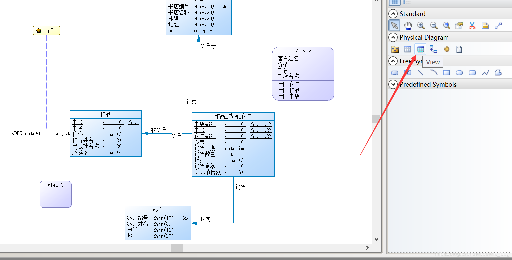
Task: Switch the toolbox to the list view
Action: point(407,2)
